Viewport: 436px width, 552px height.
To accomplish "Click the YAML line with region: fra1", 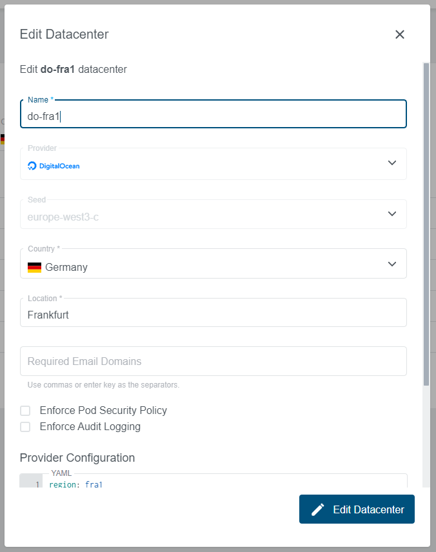I will (76, 484).
